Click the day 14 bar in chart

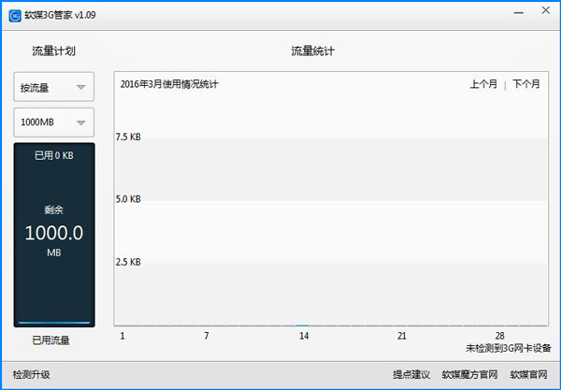303,325
